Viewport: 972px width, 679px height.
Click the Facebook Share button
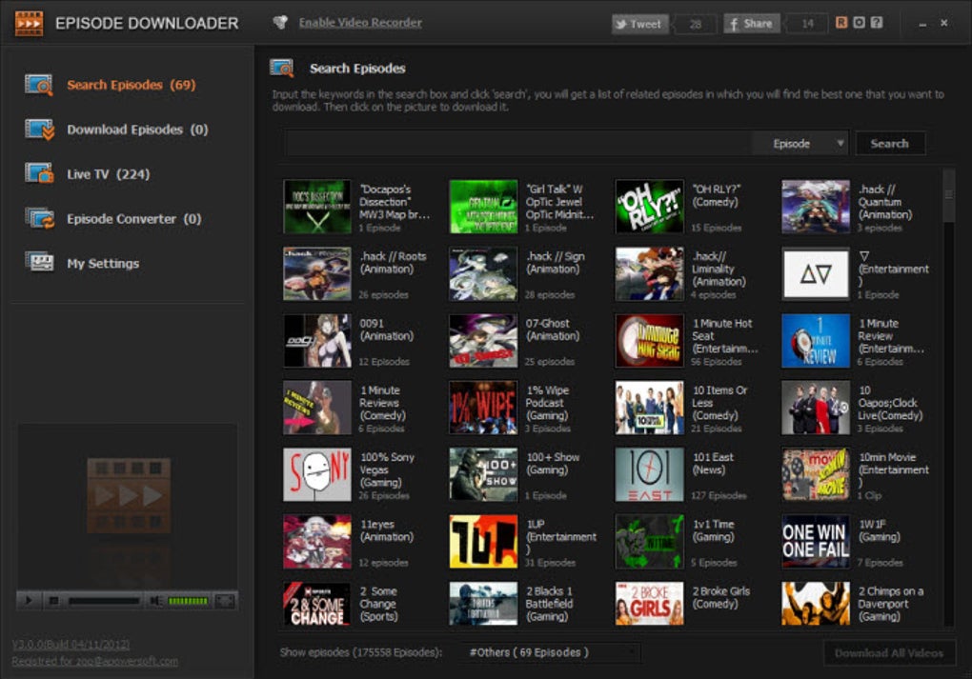tap(751, 24)
